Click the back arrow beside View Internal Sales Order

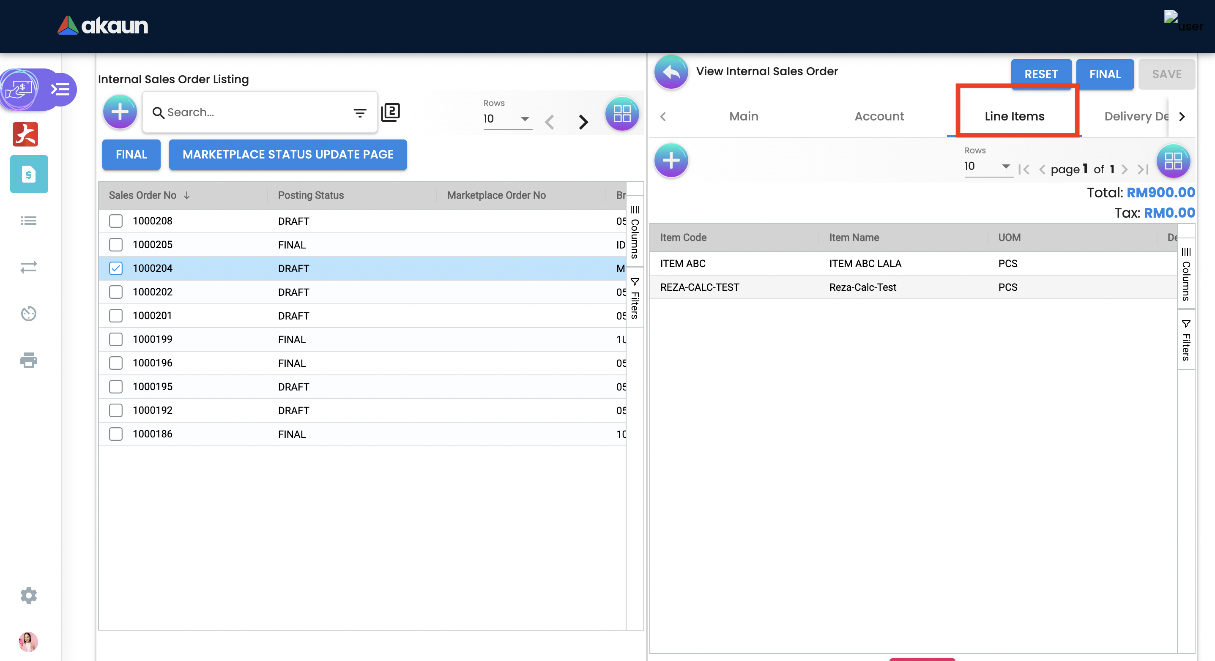(x=671, y=72)
